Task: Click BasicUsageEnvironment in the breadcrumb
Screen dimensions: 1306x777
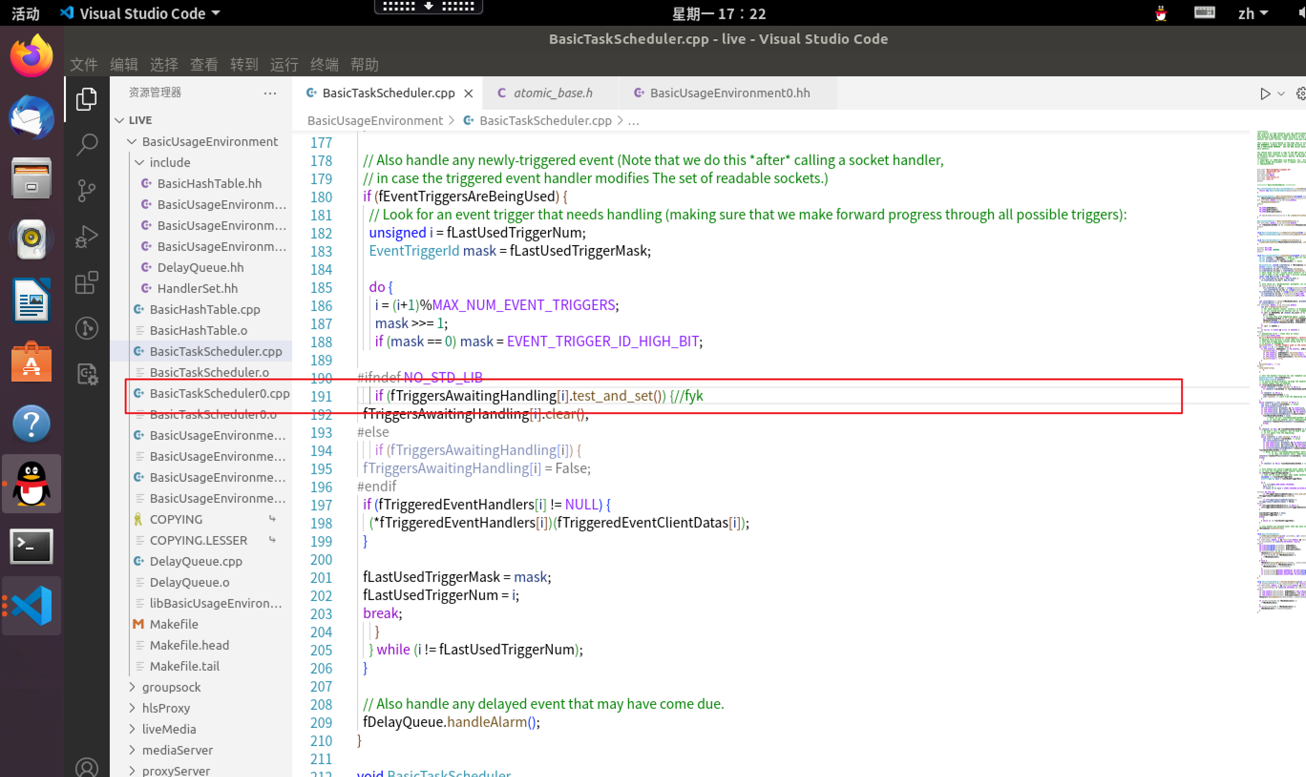Action: 375,120
